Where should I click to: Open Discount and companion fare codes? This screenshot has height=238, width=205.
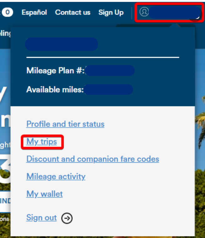coord(93,159)
